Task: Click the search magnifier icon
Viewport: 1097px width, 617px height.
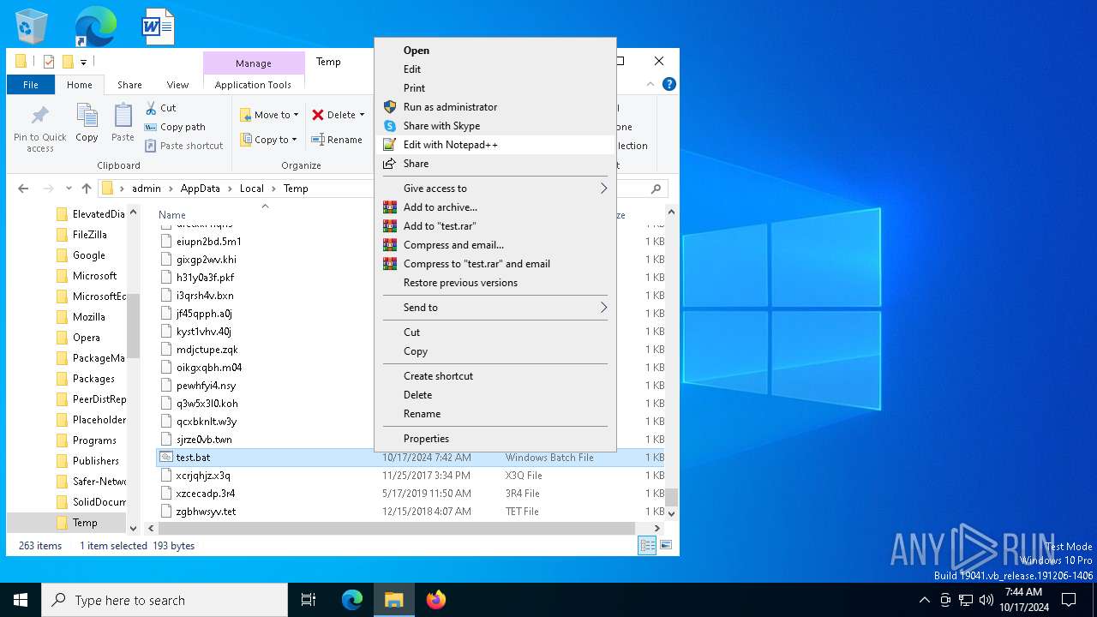Action: click(656, 189)
